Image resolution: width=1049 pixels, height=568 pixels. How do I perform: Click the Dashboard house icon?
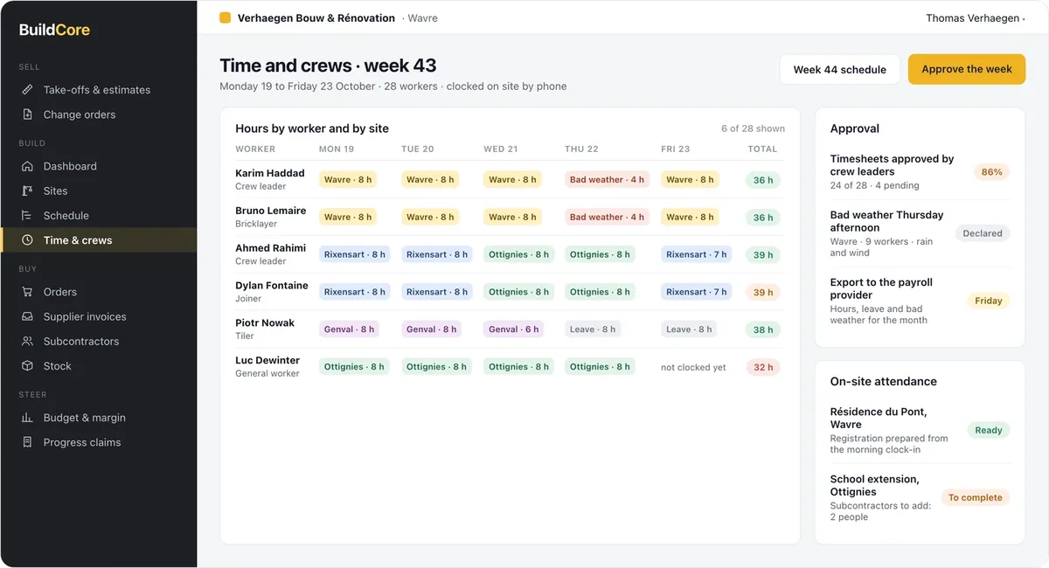click(27, 166)
